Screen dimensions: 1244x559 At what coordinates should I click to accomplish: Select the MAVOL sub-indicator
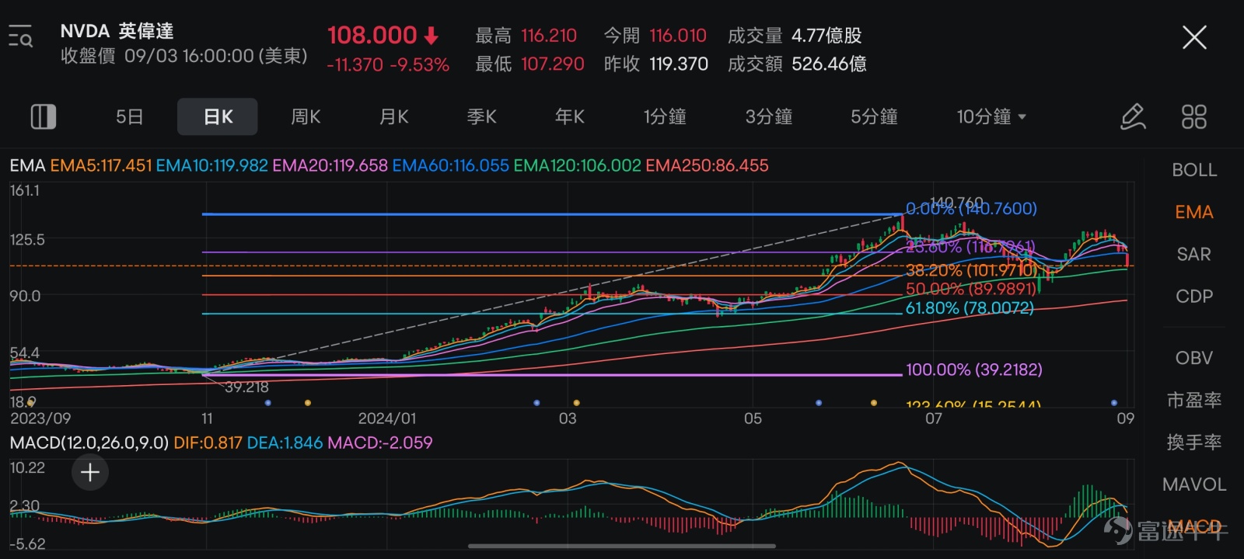1194,484
